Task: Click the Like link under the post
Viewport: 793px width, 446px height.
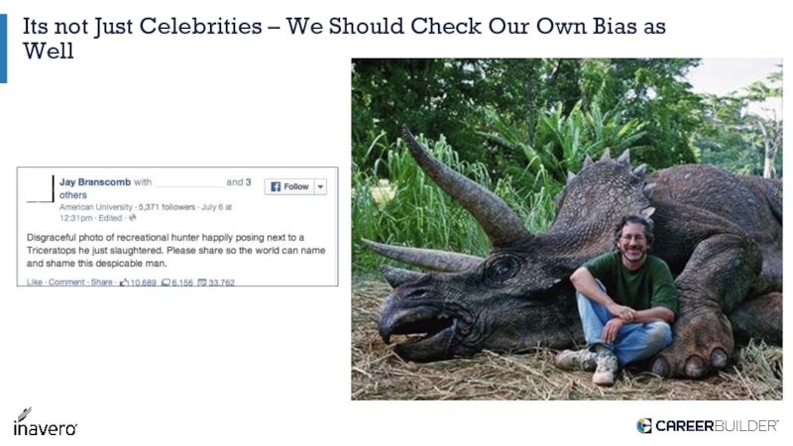Action: pos(35,282)
